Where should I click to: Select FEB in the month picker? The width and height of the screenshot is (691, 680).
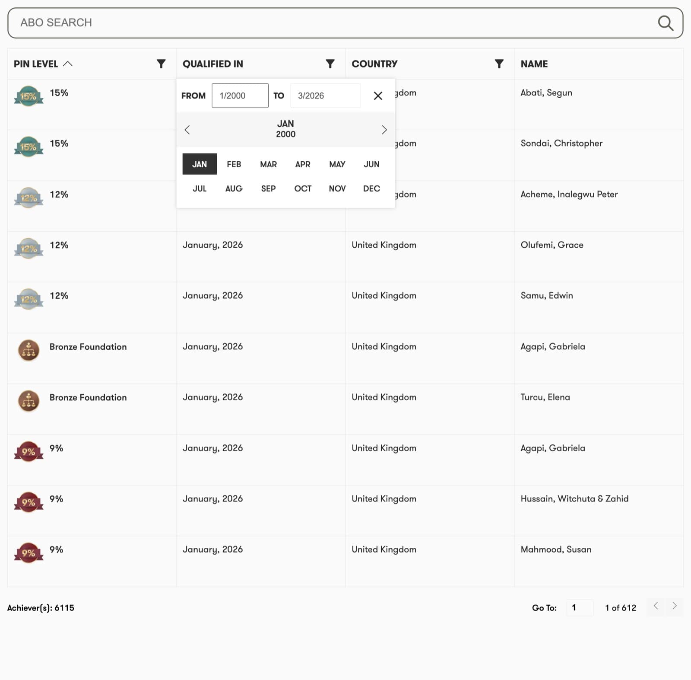(234, 164)
